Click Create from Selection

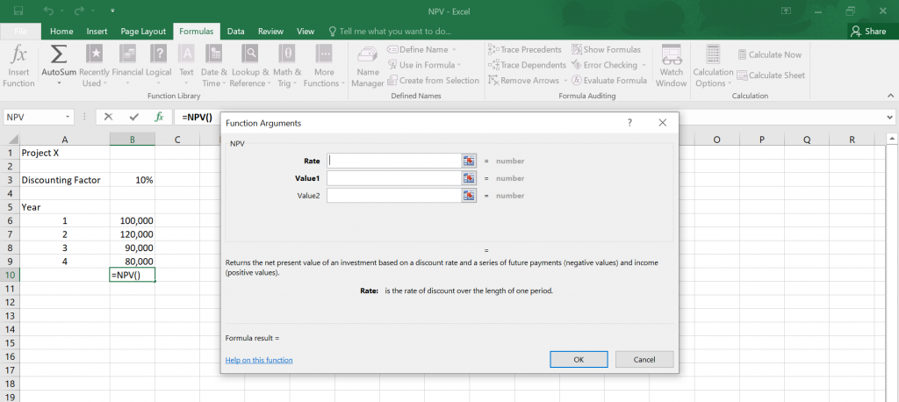pos(434,80)
